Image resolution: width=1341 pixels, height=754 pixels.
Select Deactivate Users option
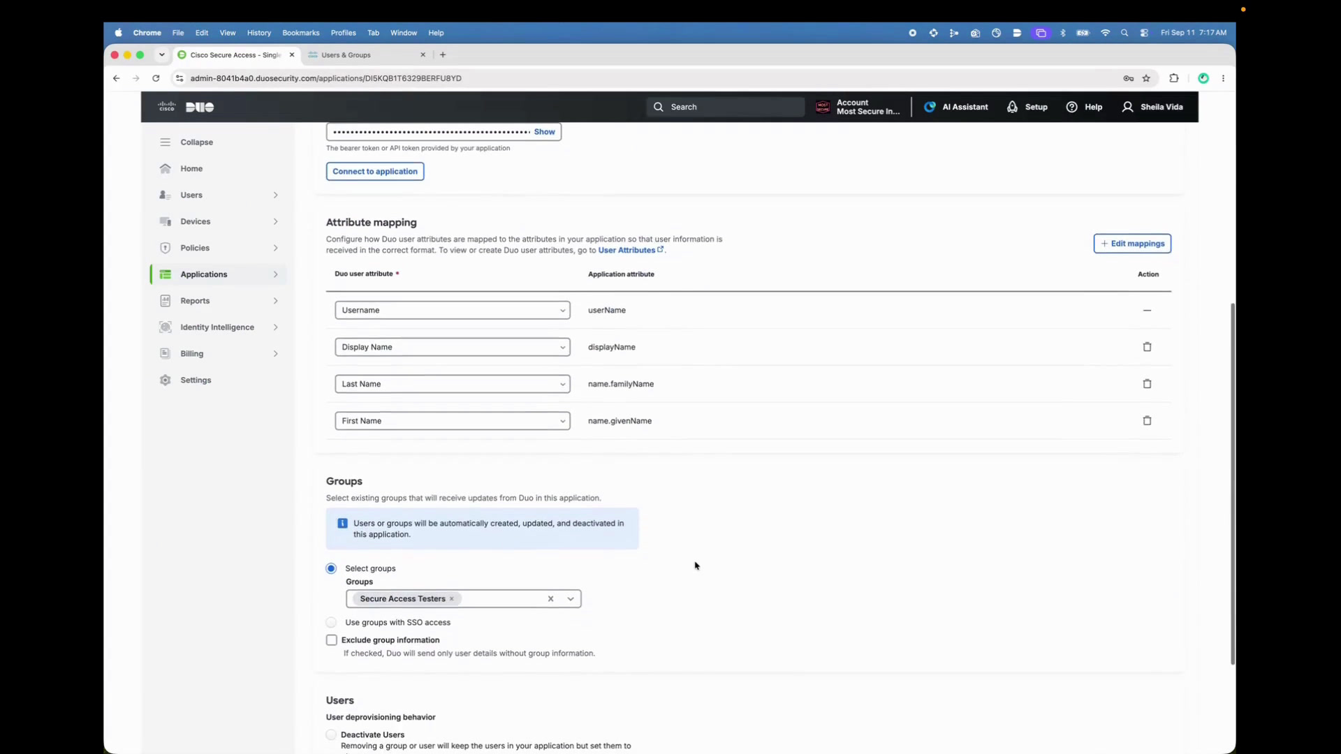[x=331, y=735]
